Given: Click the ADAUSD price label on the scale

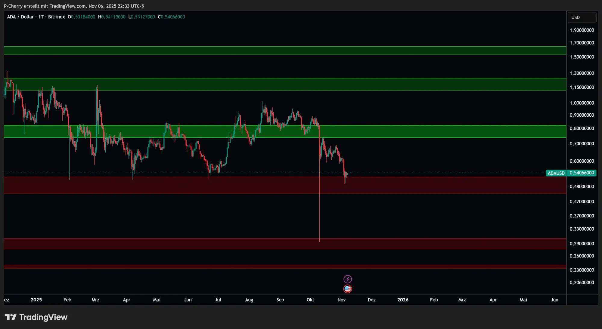Looking at the screenshot, I should point(556,173).
